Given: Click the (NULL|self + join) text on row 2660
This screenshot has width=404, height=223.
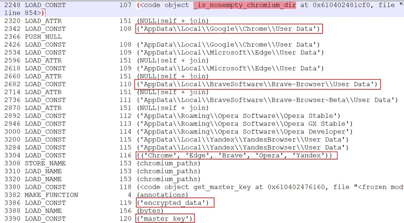Looking at the screenshot, I should coord(173,76).
